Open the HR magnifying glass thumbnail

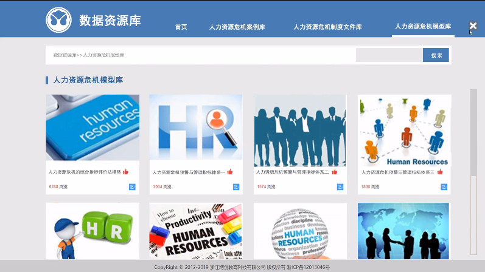(x=196, y=128)
